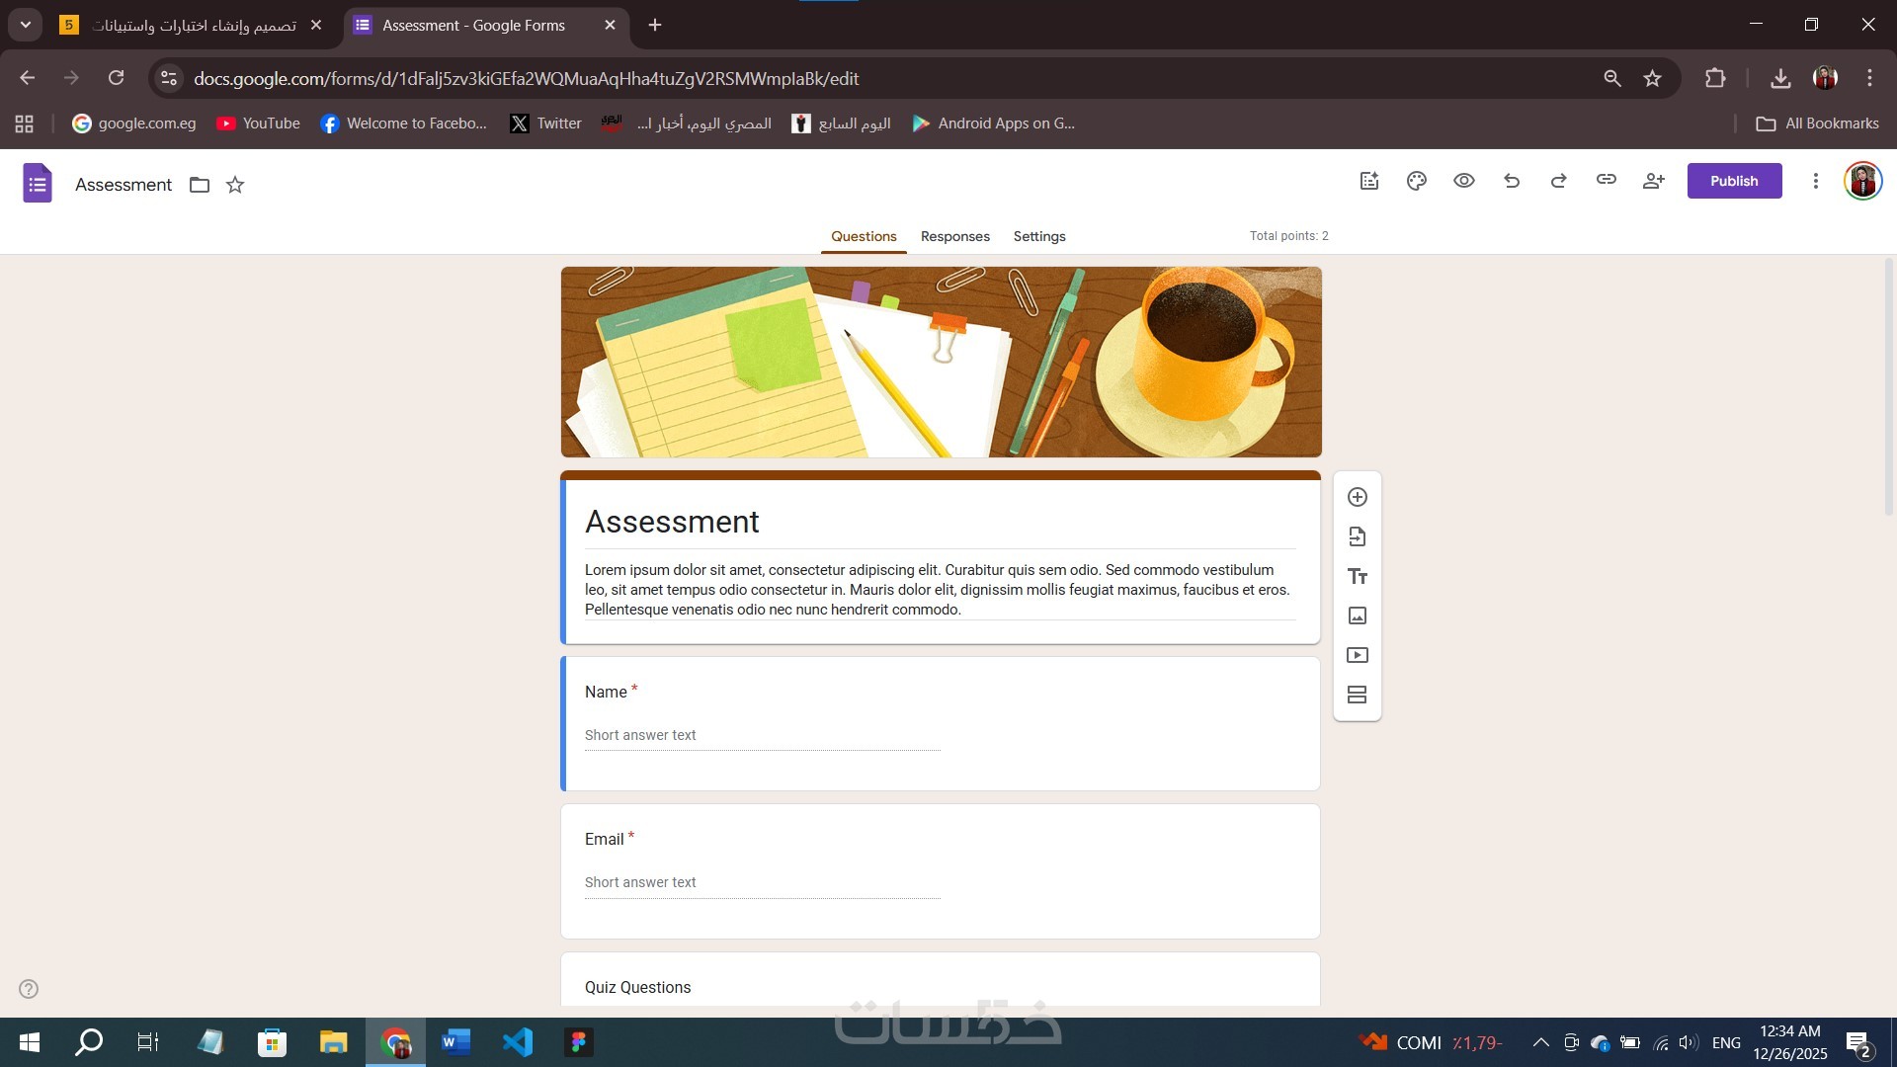Open the Settings tab
Screen dimensions: 1897x1067
(1039, 236)
